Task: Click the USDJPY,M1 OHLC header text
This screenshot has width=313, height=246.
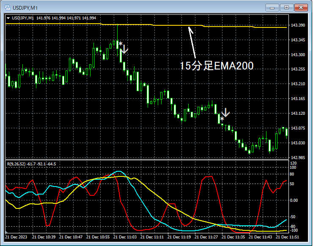Action: 54,18
